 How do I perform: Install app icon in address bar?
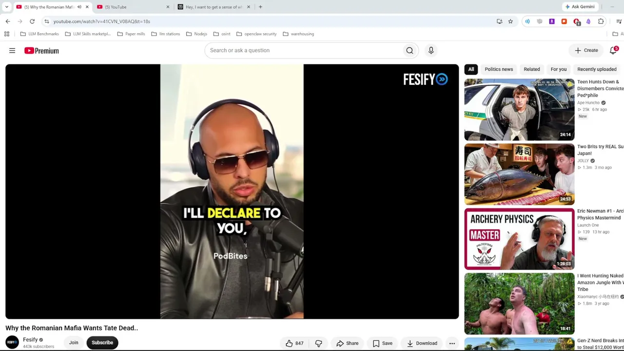(x=499, y=21)
